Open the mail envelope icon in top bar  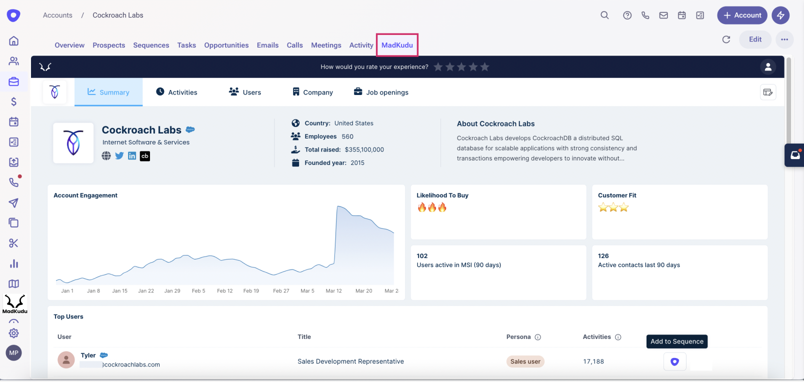point(663,15)
